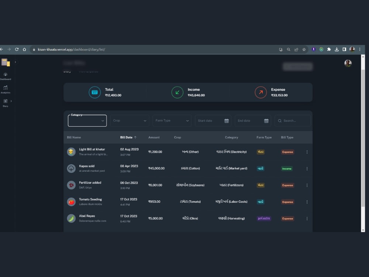Open row menu for Fertilizer added
The height and width of the screenshot is (277, 369).
[307, 185]
